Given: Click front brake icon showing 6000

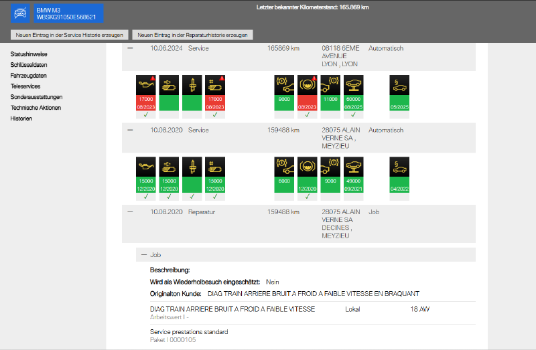Looking at the screenshot, I should [x=284, y=167].
